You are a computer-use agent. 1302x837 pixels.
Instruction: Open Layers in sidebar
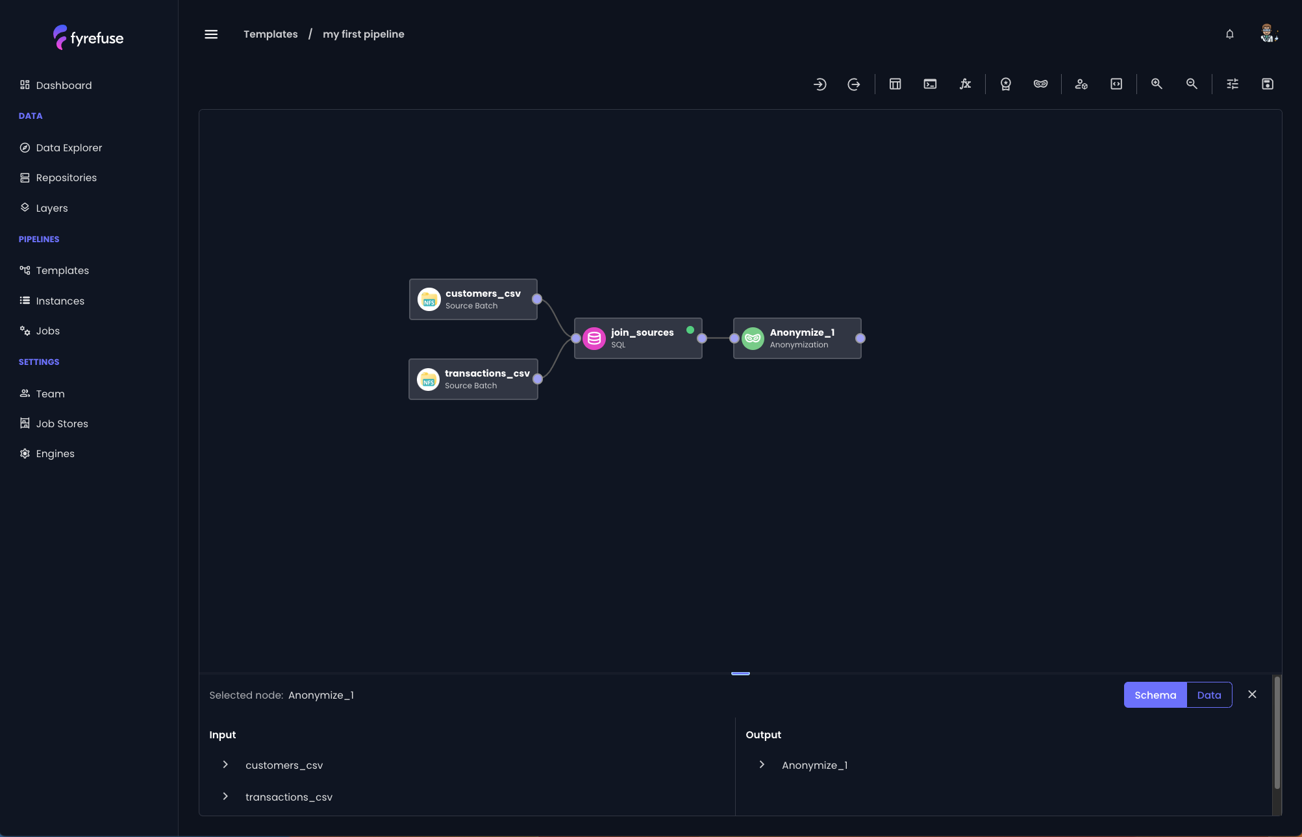[44, 208]
